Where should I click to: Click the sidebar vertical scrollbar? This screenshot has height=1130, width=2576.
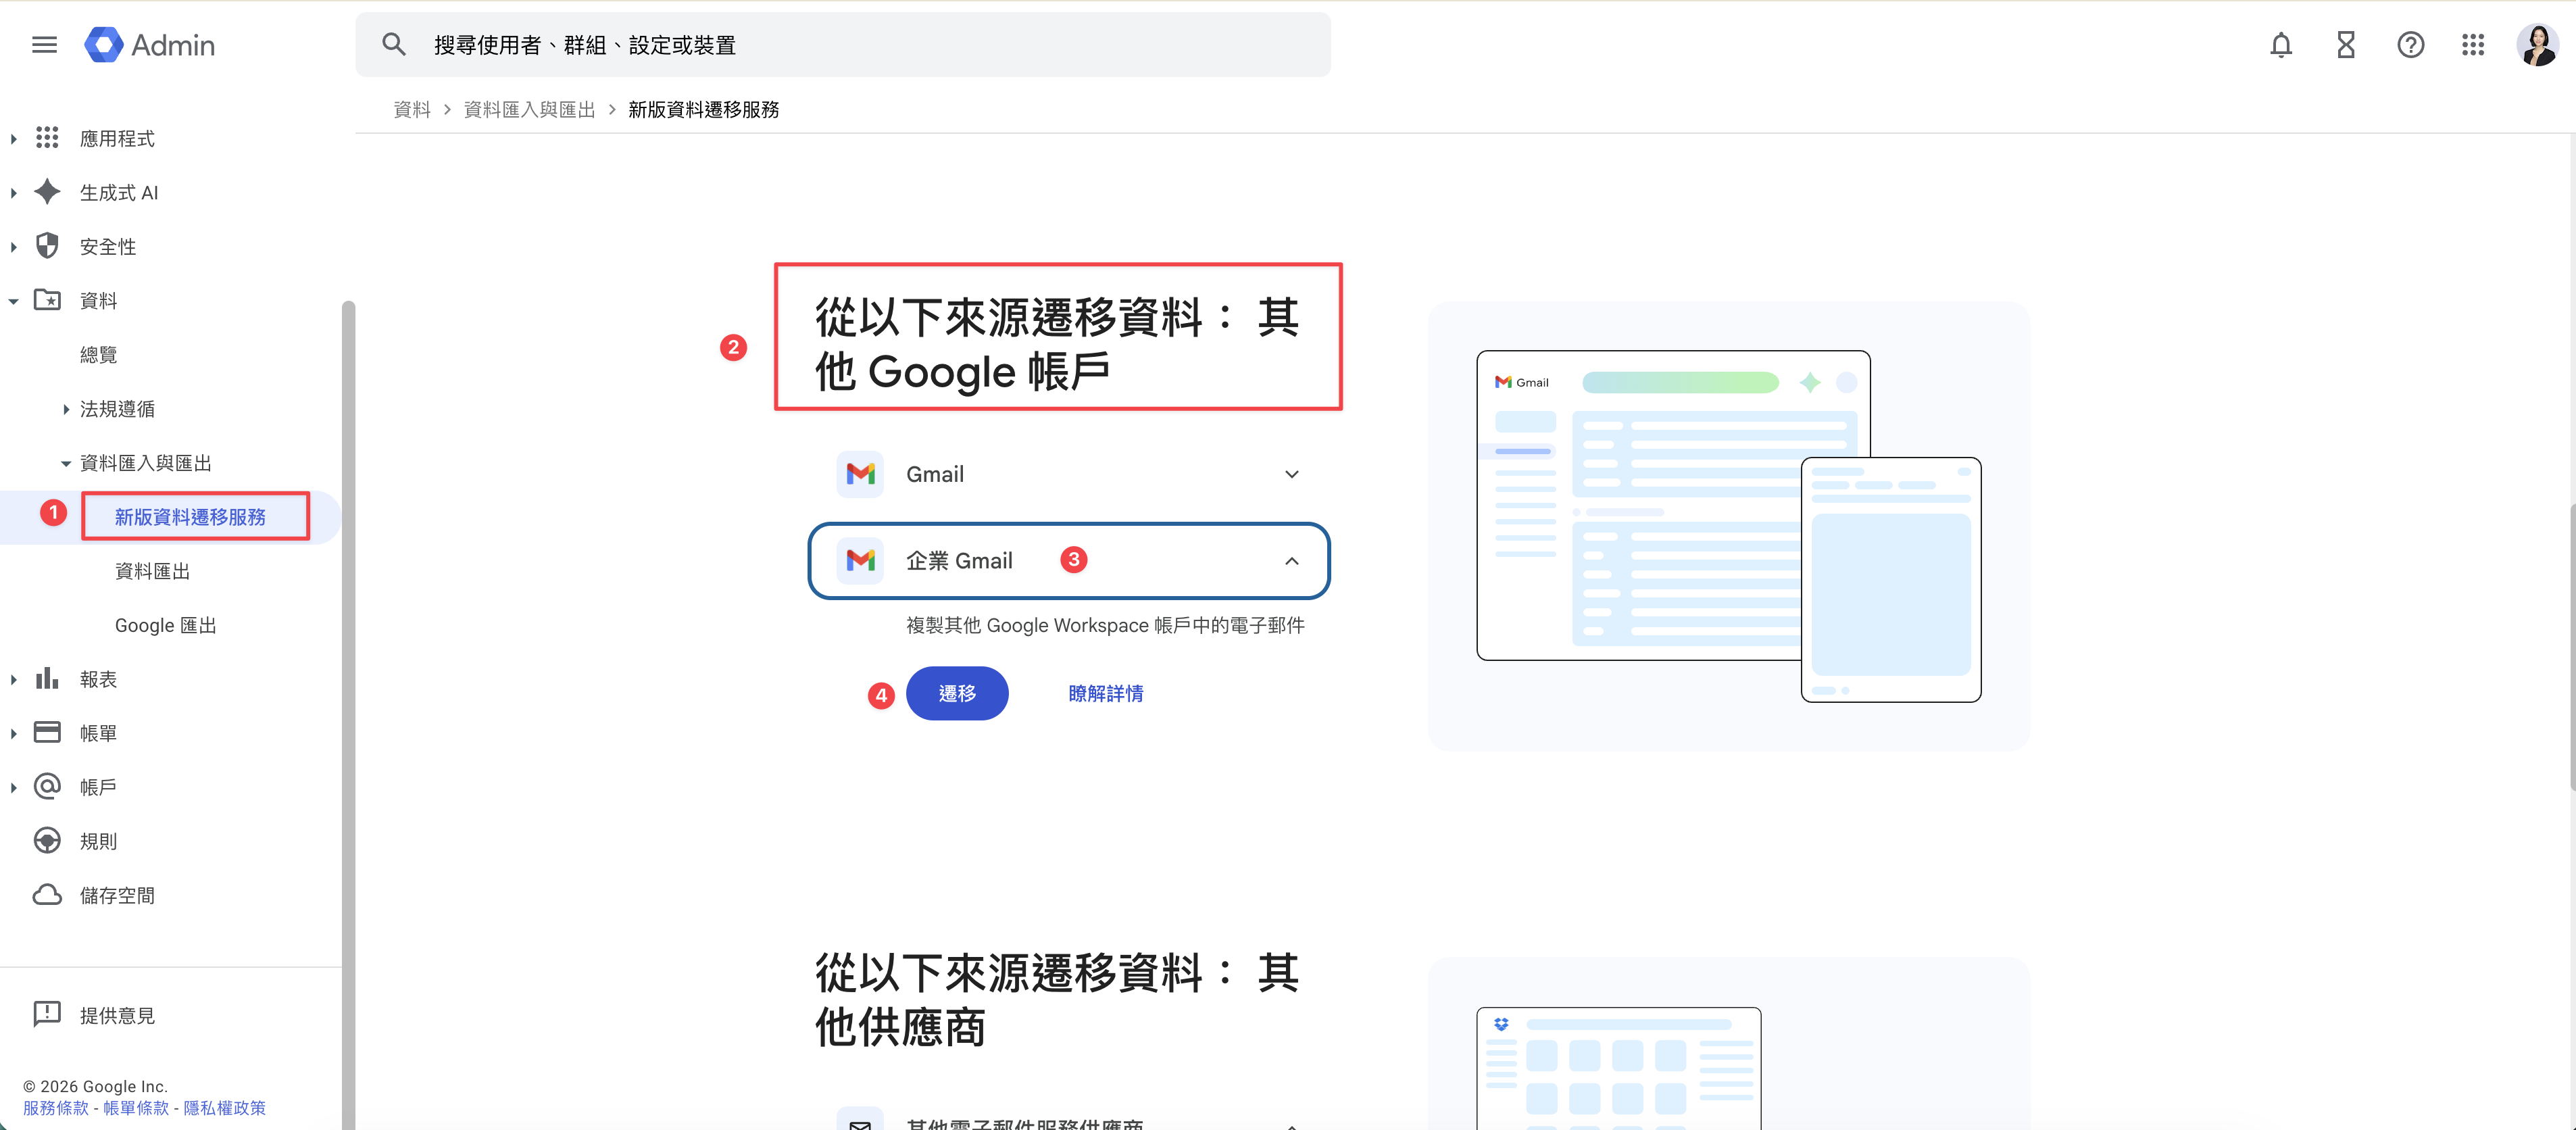[348, 714]
